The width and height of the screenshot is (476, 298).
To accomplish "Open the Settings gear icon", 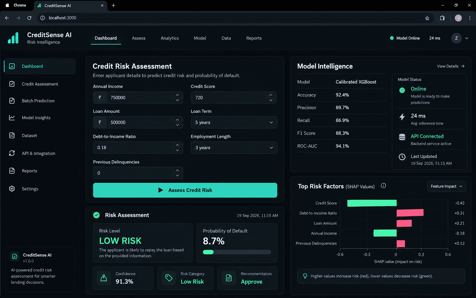I will click(12, 189).
